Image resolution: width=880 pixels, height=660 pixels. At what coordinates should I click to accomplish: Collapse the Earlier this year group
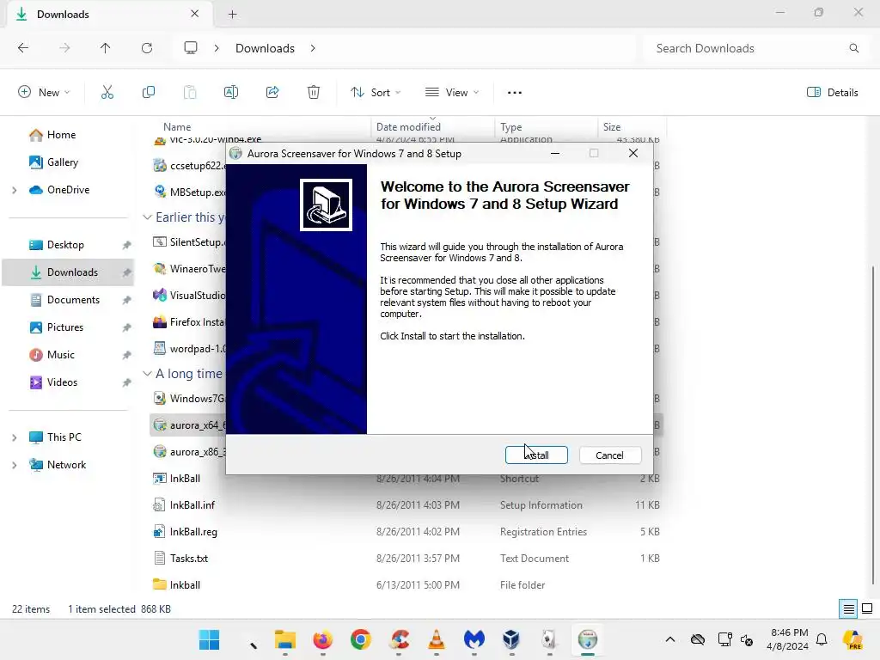coord(147,217)
